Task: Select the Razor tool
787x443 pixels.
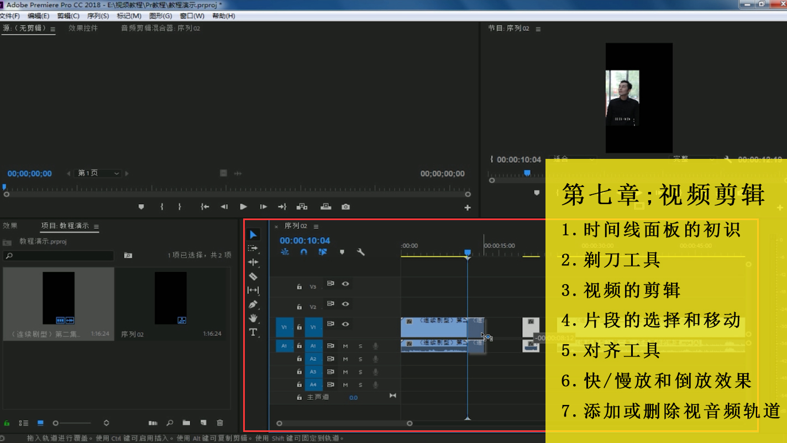Action: pyautogui.click(x=253, y=276)
